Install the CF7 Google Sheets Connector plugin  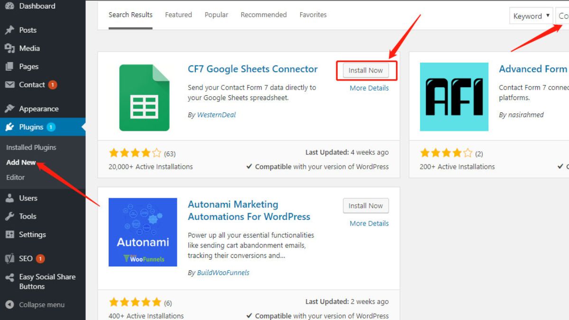(x=366, y=70)
